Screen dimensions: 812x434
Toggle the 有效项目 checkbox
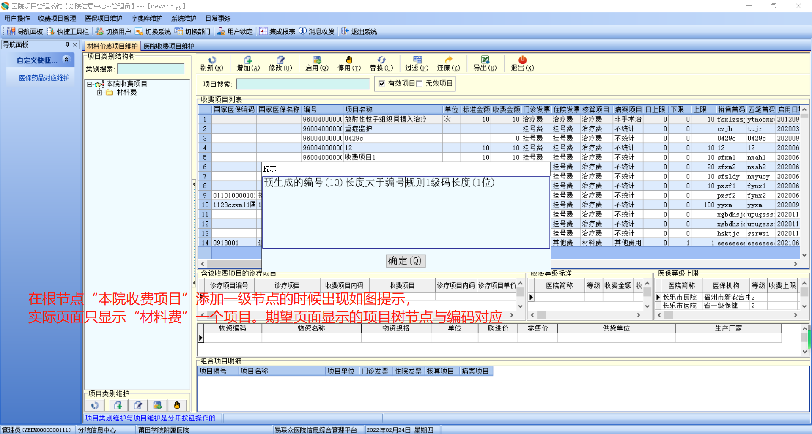381,83
